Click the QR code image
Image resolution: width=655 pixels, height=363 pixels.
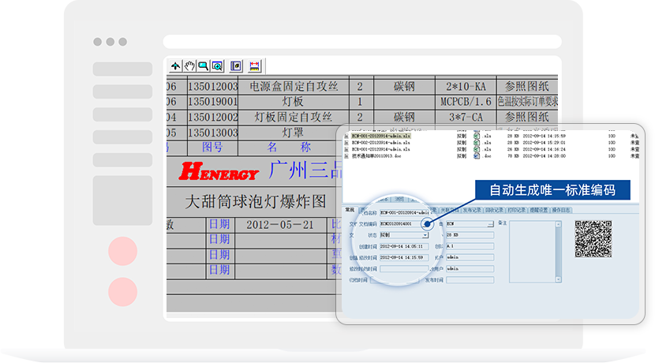(x=593, y=239)
